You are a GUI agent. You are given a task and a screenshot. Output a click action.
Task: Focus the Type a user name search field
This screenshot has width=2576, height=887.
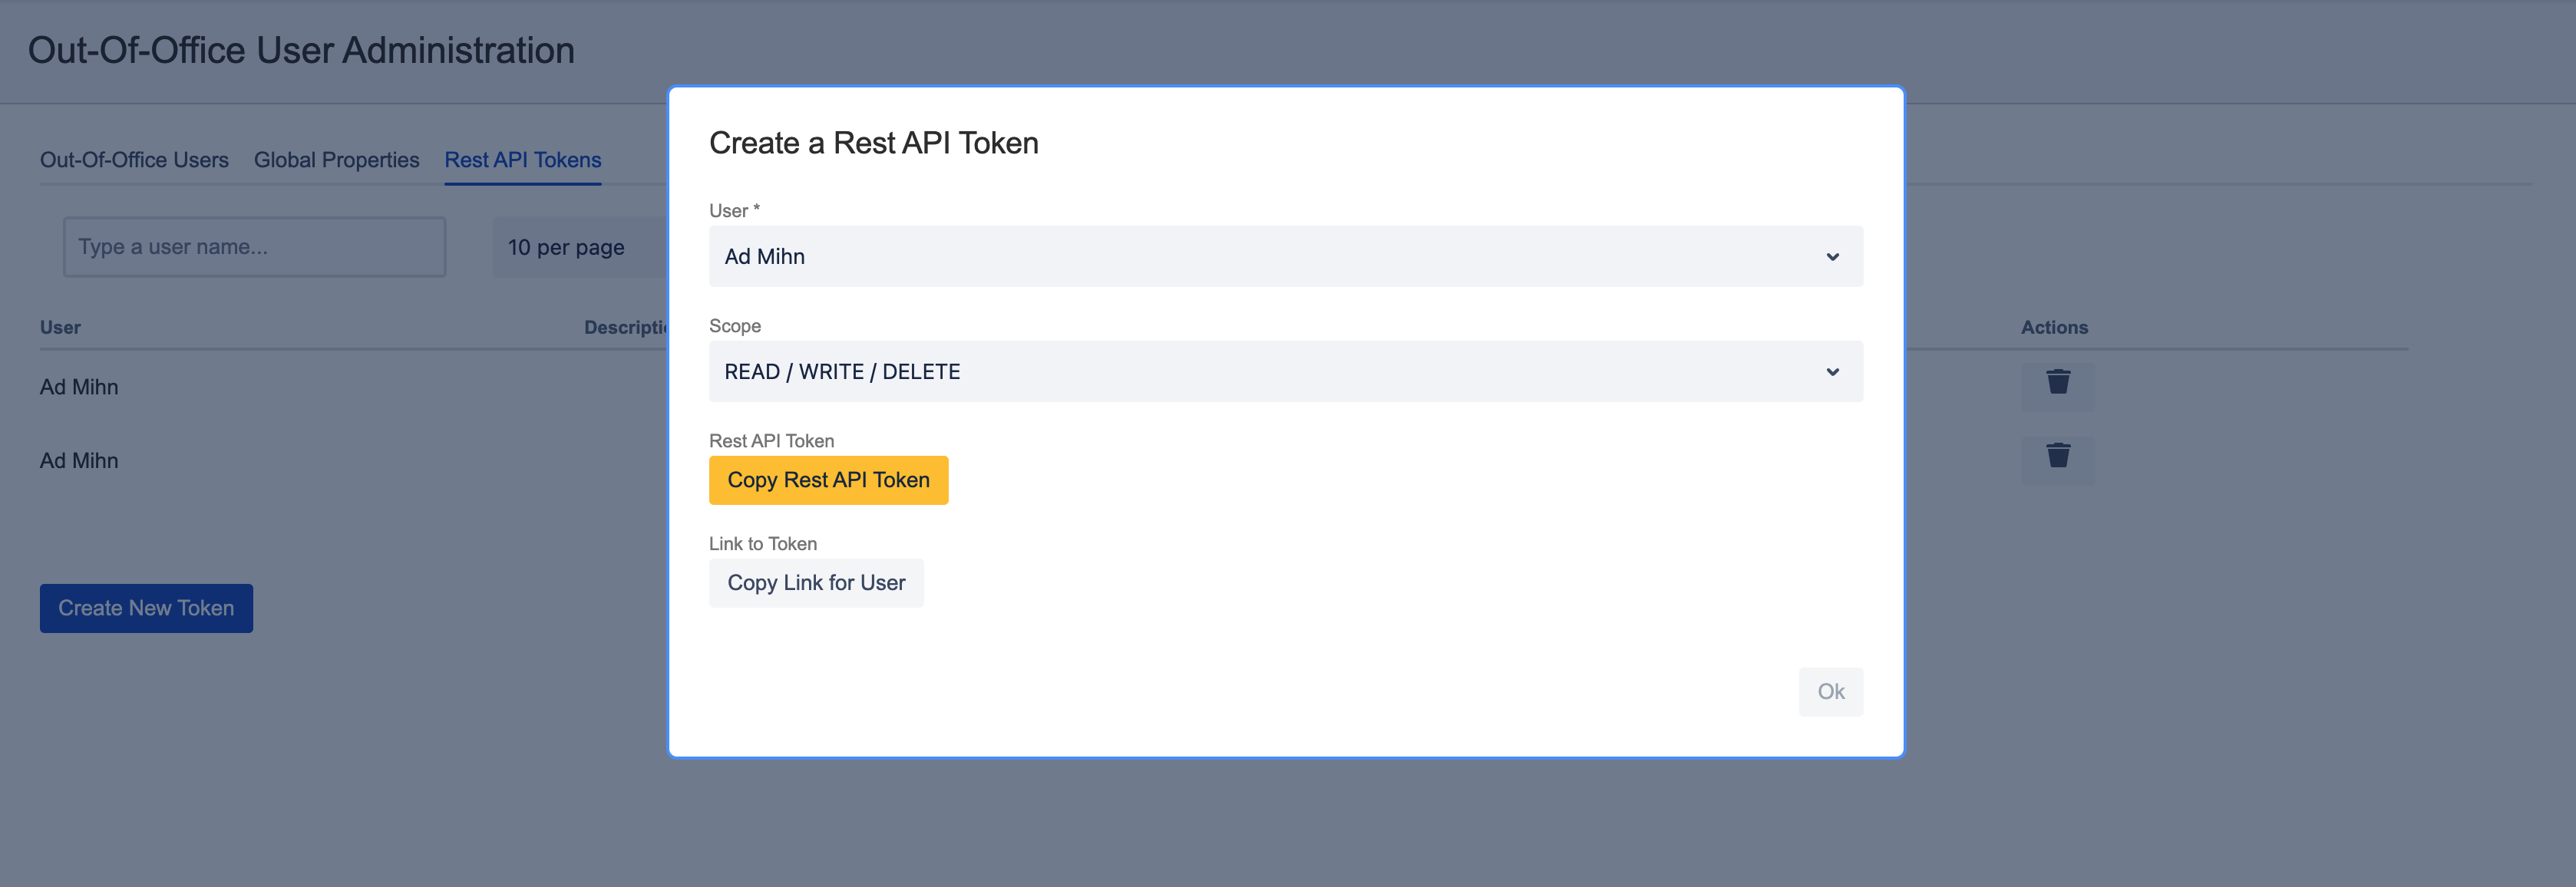click(254, 247)
